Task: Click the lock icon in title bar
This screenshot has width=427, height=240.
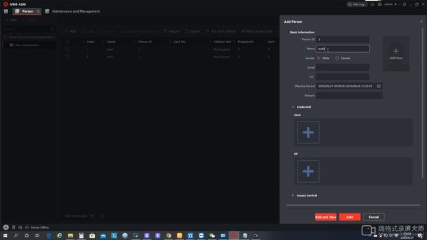Action: click(x=404, y=5)
